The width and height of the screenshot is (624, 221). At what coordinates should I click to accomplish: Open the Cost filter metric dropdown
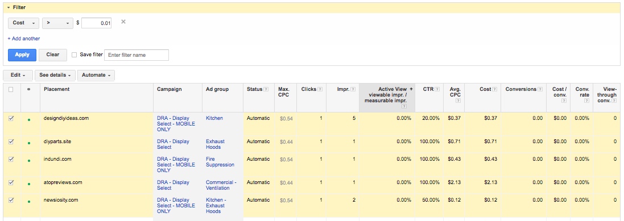coord(23,23)
